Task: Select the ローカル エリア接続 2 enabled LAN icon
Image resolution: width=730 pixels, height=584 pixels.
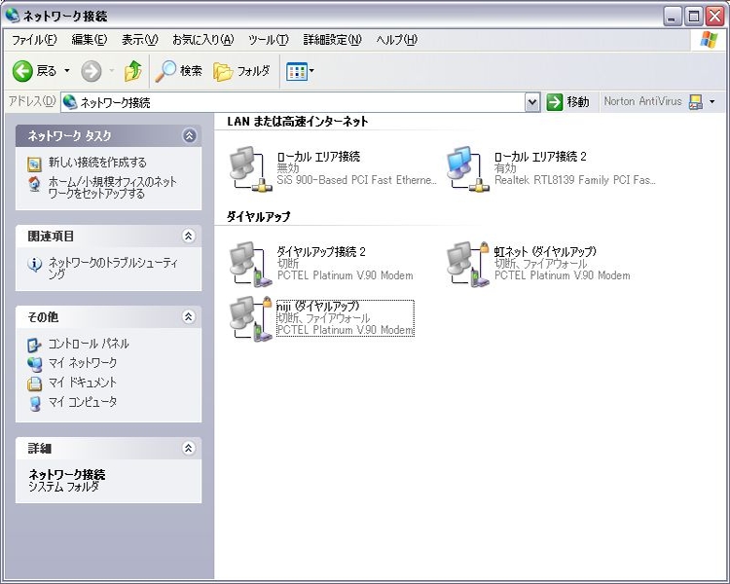Action: tap(468, 169)
